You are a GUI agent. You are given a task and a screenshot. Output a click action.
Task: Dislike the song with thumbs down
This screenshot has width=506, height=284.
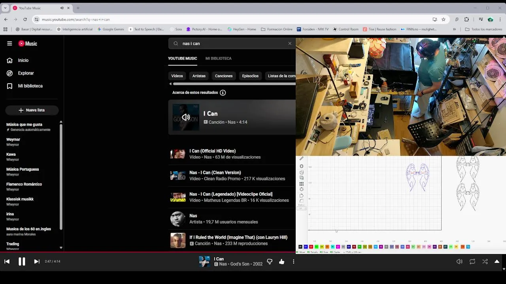pyautogui.click(x=270, y=262)
